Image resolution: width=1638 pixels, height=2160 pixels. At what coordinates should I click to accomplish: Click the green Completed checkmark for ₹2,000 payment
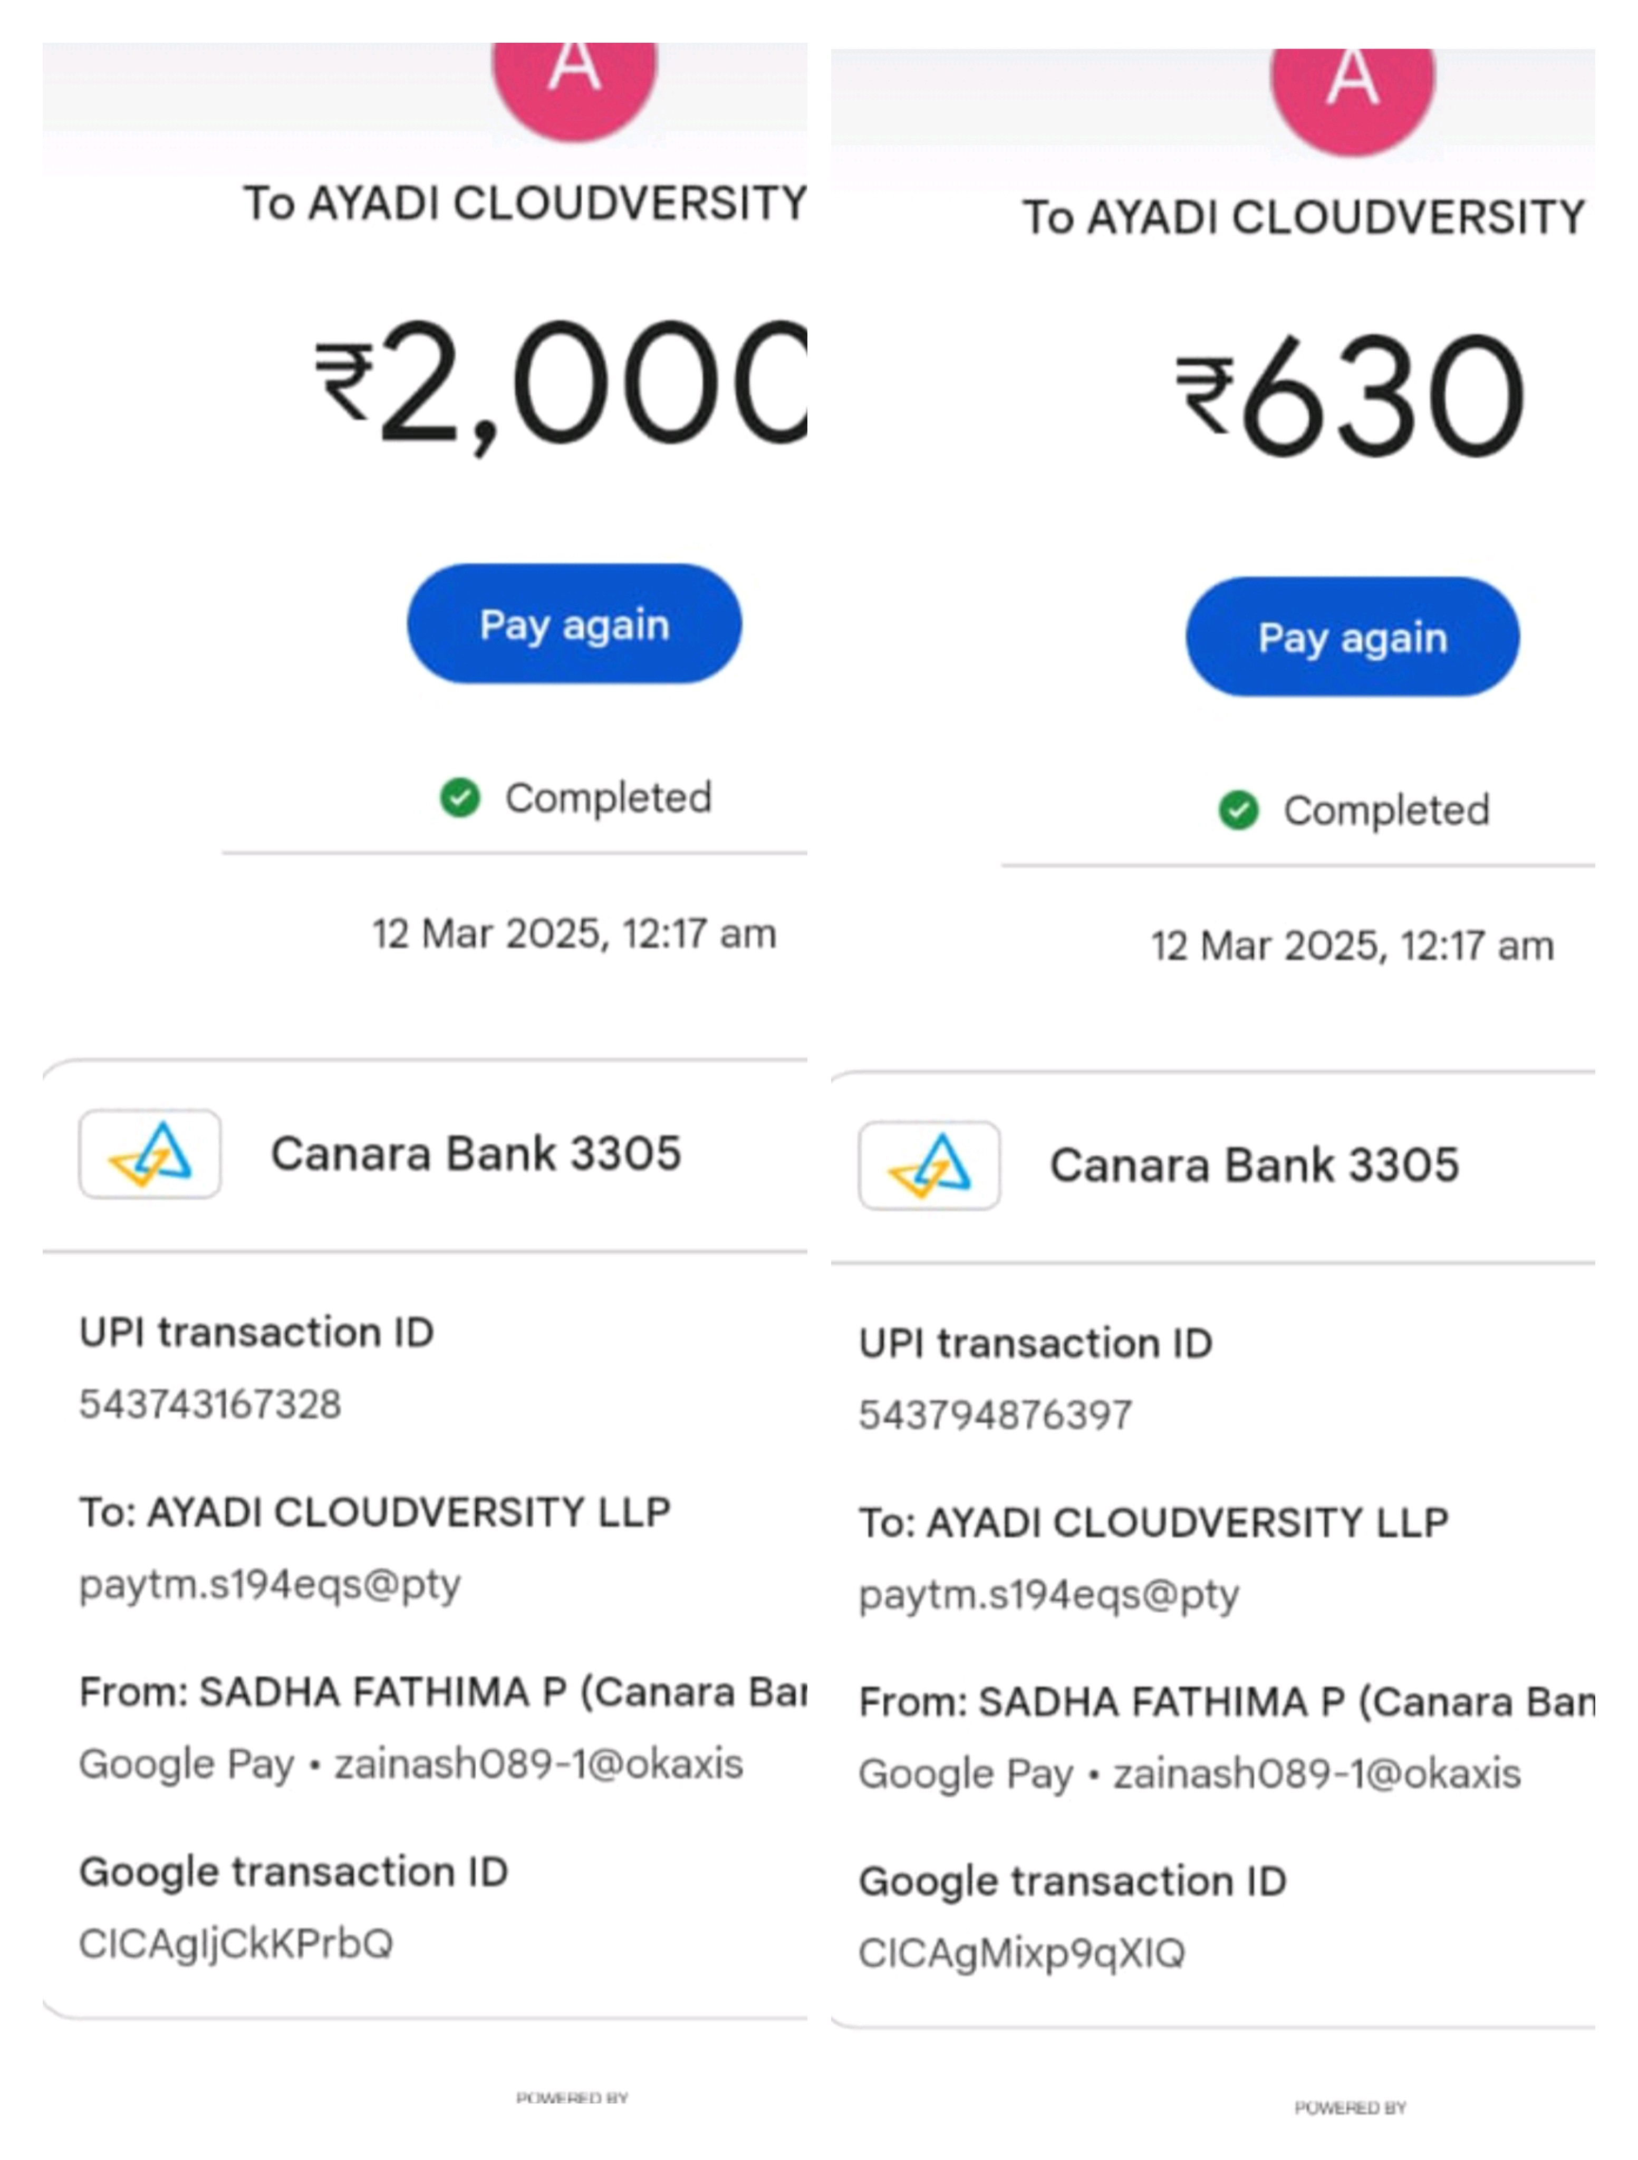pos(459,798)
